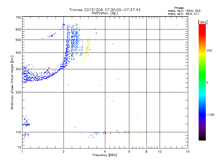
Task: Click the 'RwPretec (8p)' subtitle
Action: tap(105, 13)
